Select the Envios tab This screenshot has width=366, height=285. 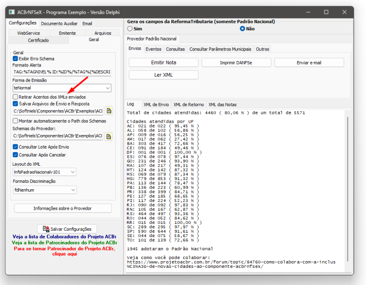(x=135, y=48)
